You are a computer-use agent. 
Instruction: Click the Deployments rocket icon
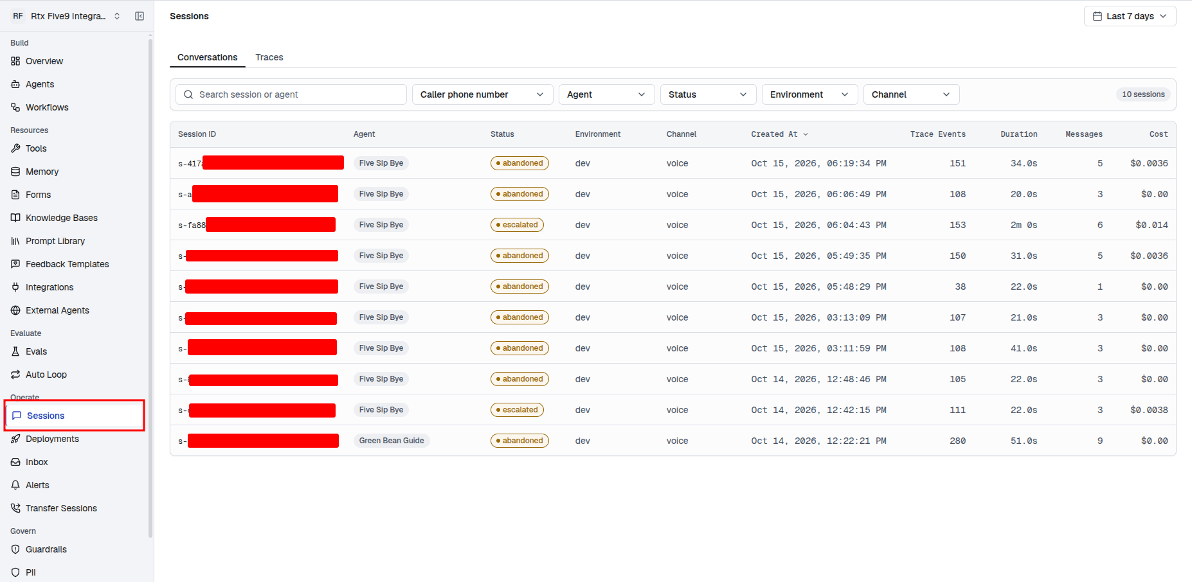(15, 439)
